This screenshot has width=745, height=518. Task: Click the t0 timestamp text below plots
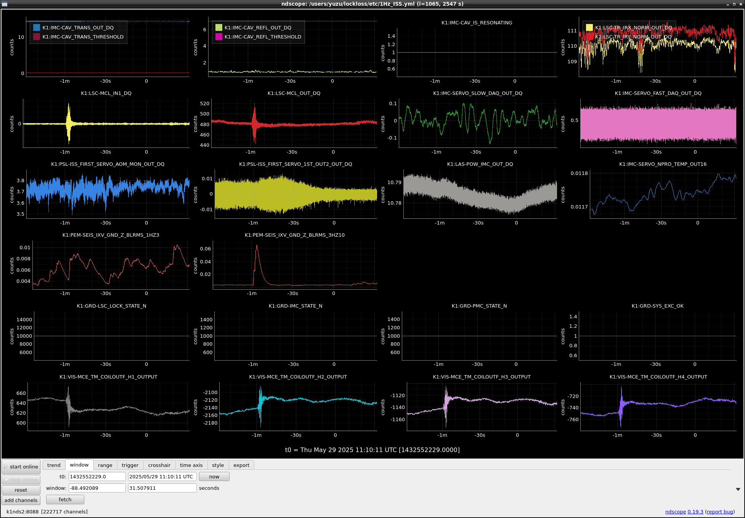[x=372, y=450]
